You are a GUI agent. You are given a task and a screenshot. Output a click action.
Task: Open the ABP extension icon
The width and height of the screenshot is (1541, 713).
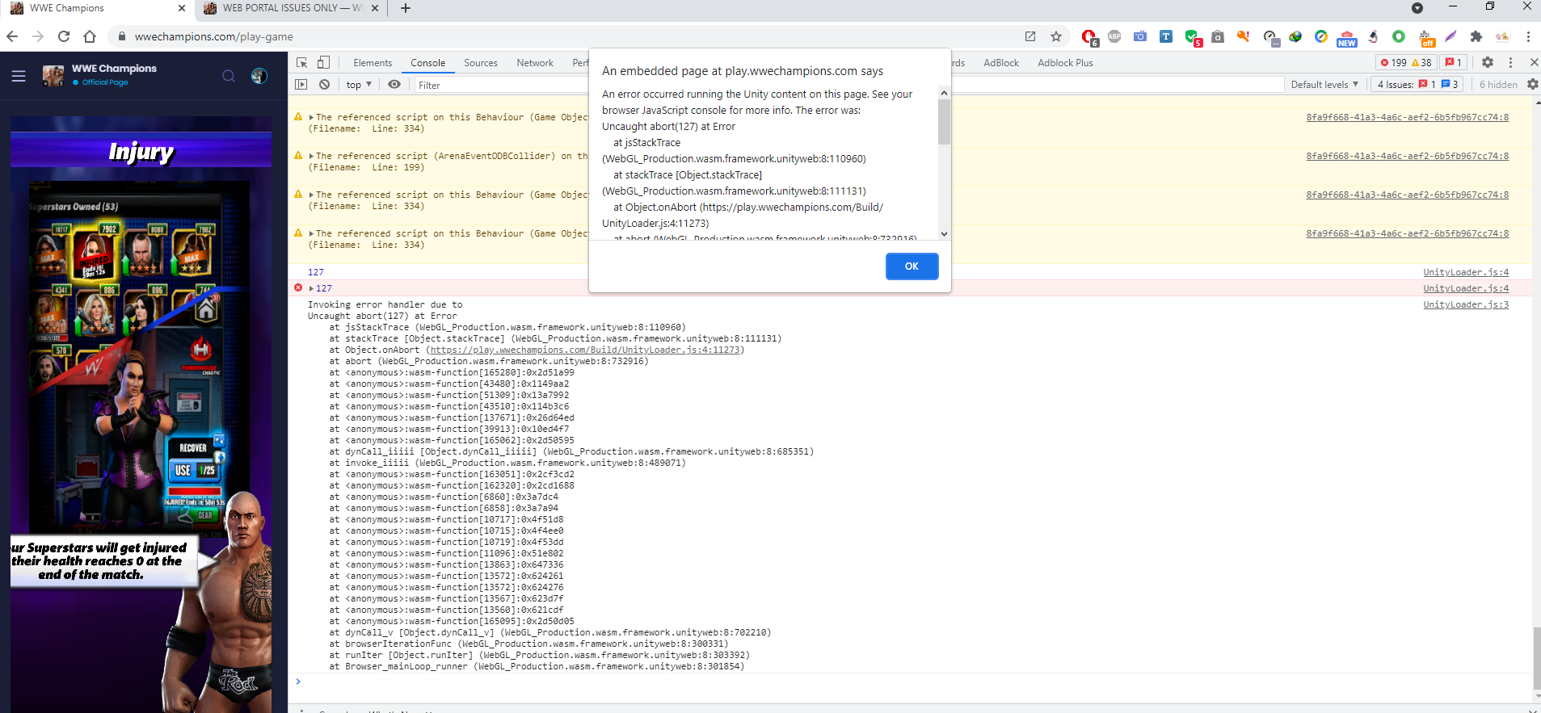(x=1114, y=36)
